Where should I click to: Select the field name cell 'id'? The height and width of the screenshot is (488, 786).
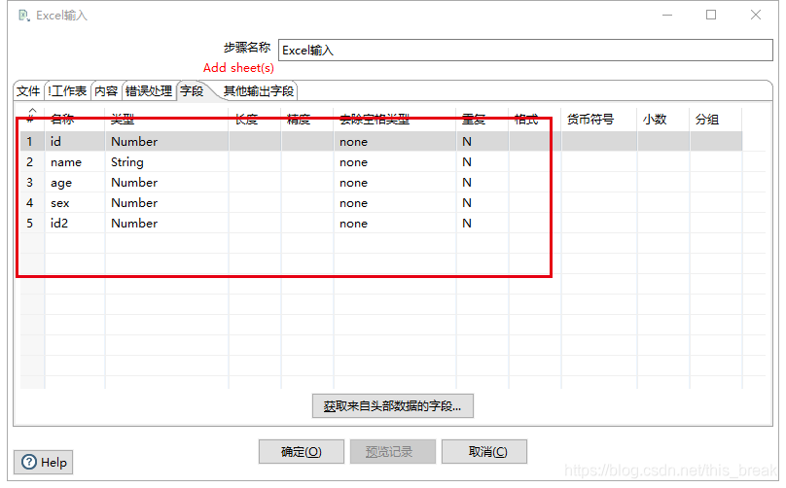point(75,142)
